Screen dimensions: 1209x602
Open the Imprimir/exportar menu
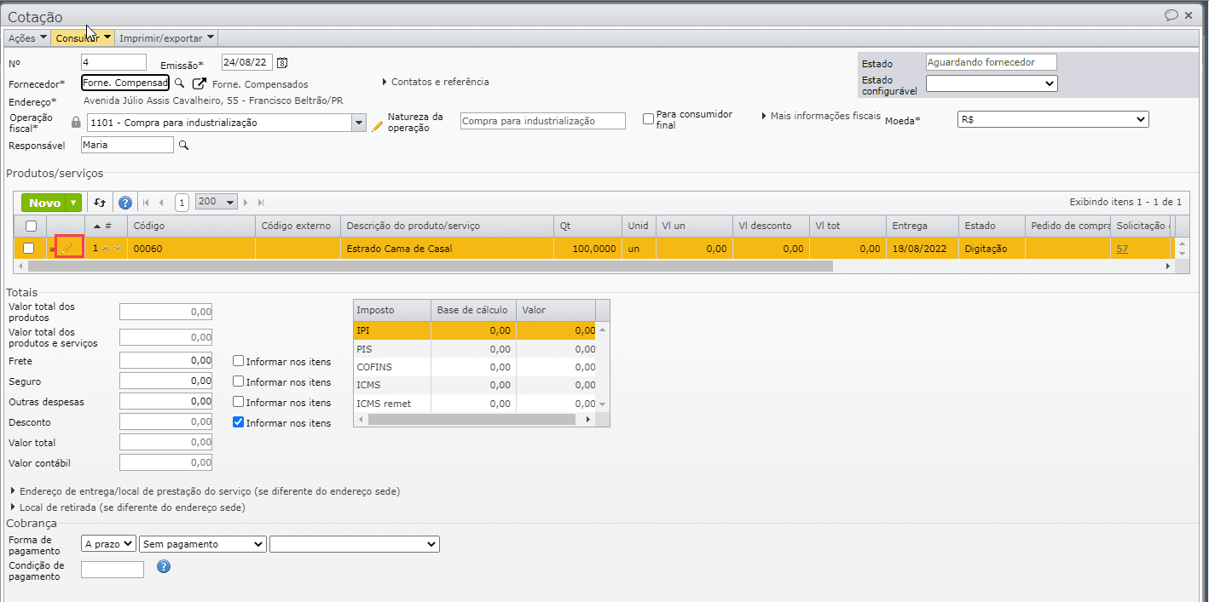tap(167, 38)
